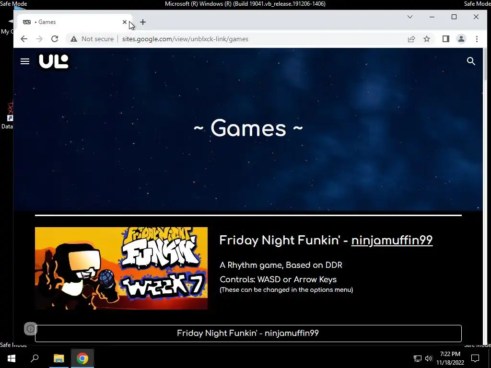This screenshot has height=368, width=491.
Task: Open the Chrome side panel icon
Action: (445, 39)
